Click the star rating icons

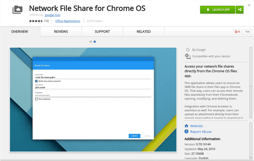pyautogui.click(x=36, y=21)
